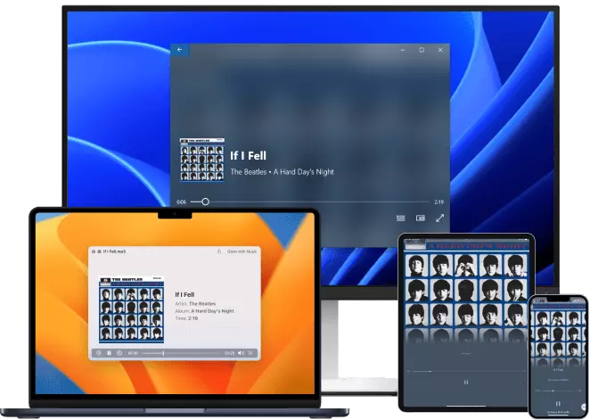The image size is (590, 420).
Task: Skip back using Mac preview rewind icon
Action: point(99,353)
